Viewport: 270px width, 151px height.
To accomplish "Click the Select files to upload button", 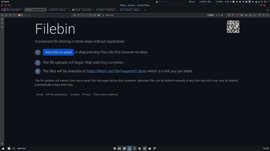I will pyautogui.click(x=58, y=52).
